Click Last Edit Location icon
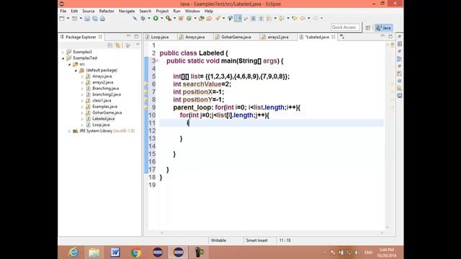The width and height of the screenshot is (461, 259). (294, 19)
